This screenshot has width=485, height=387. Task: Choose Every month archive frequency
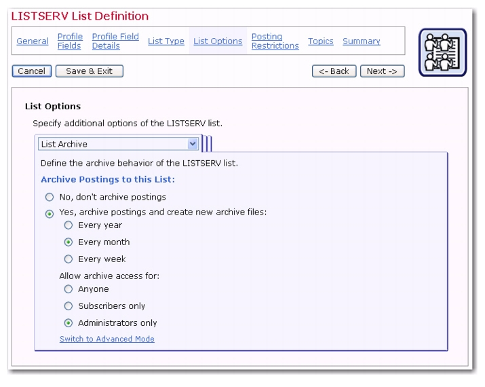[69, 242]
